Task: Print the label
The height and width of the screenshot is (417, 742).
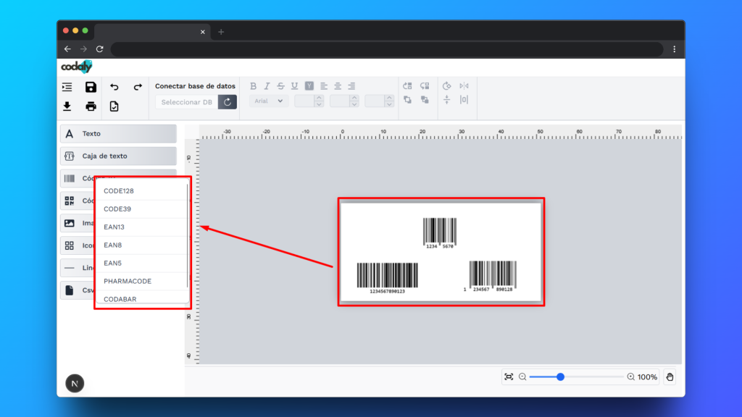Action: (x=91, y=106)
